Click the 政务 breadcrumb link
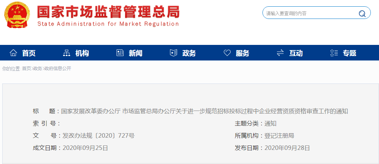 37,69
